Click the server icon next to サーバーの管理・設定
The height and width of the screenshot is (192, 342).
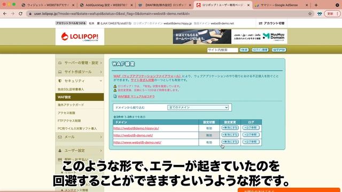point(60,63)
